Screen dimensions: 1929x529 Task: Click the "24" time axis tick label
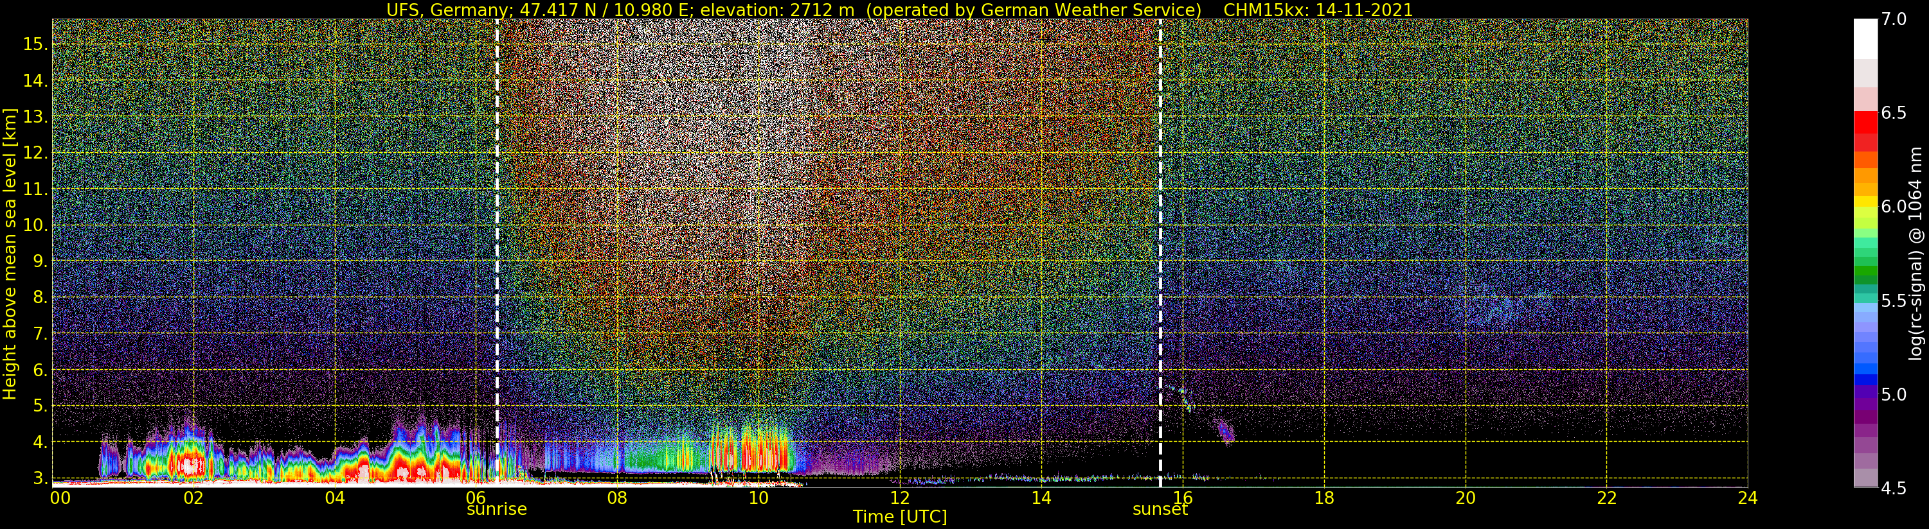click(x=1747, y=498)
